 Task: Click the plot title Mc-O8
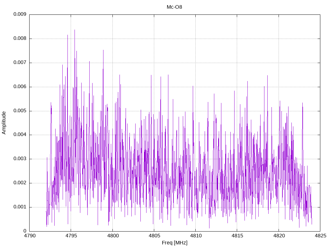coord(174,7)
